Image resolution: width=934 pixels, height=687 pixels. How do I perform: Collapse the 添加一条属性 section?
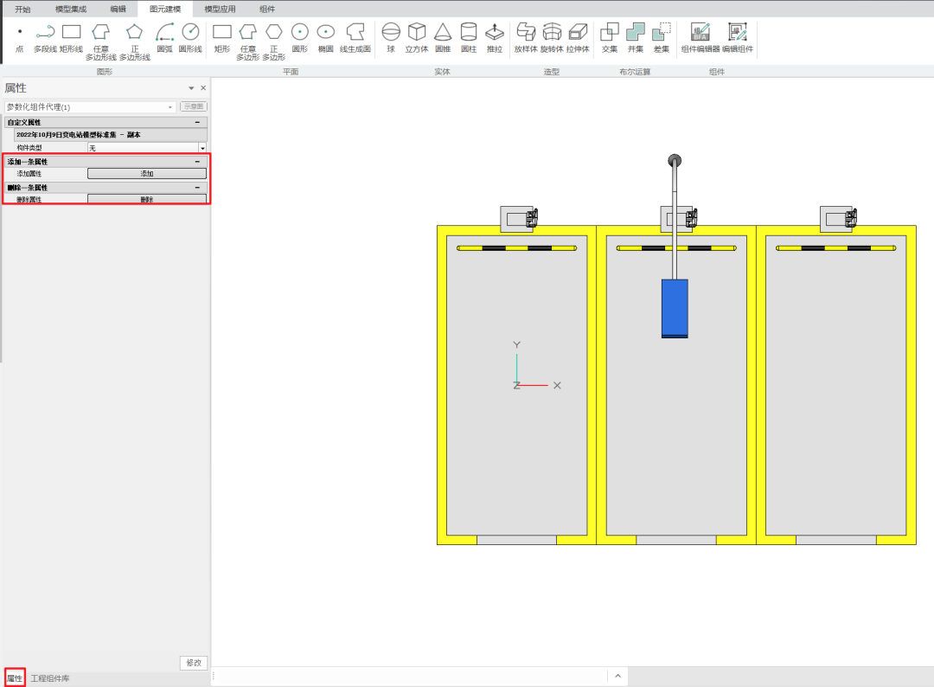pyautogui.click(x=197, y=162)
